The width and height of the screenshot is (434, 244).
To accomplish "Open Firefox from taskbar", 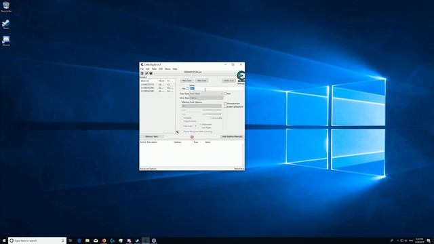I will point(104,241).
